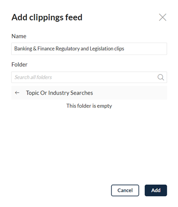178x207 pixels.
Task: Focus the Name input field
Action: tap(89, 49)
